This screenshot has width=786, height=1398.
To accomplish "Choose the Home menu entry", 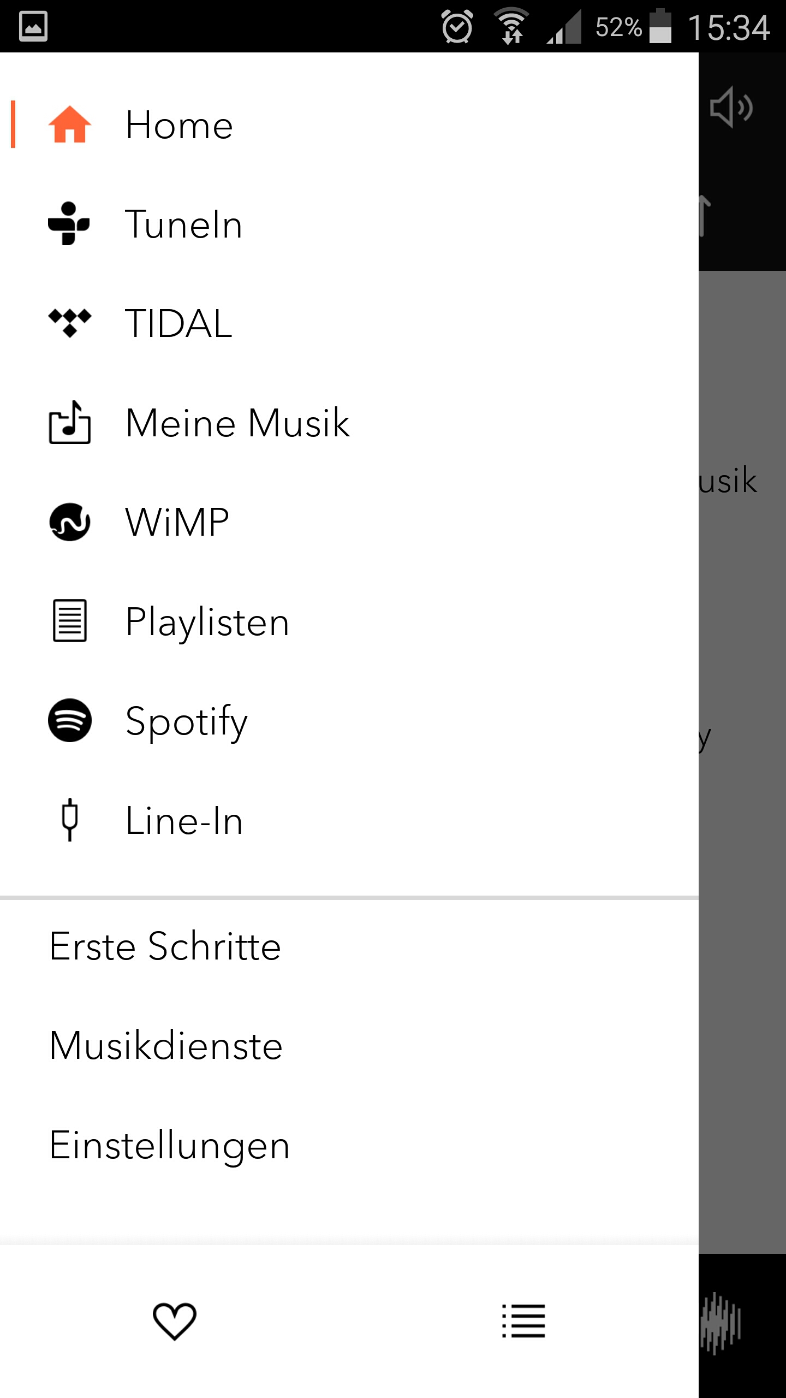I will point(349,125).
